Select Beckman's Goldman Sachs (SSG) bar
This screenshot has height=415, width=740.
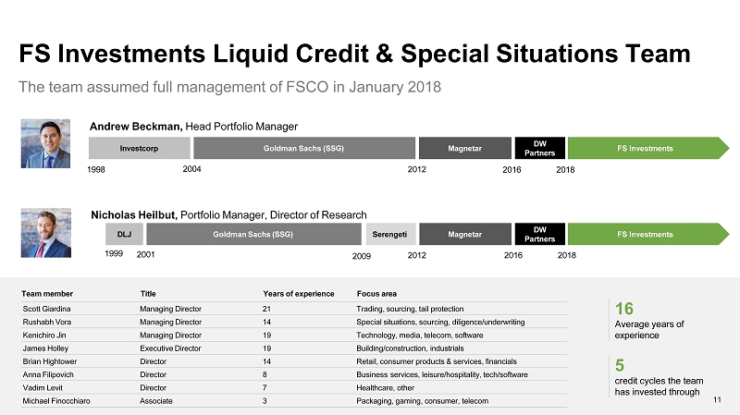click(304, 148)
